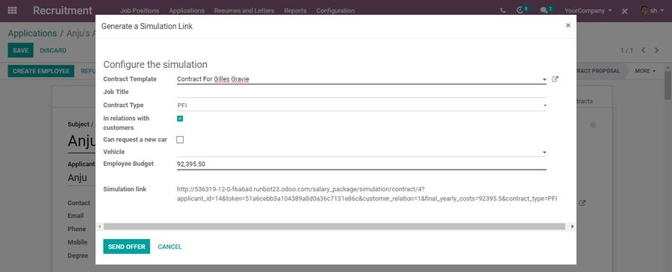Image resolution: width=672 pixels, height=272 pixels.
Task: Open the Reports menu
Action: click(295, 10)
